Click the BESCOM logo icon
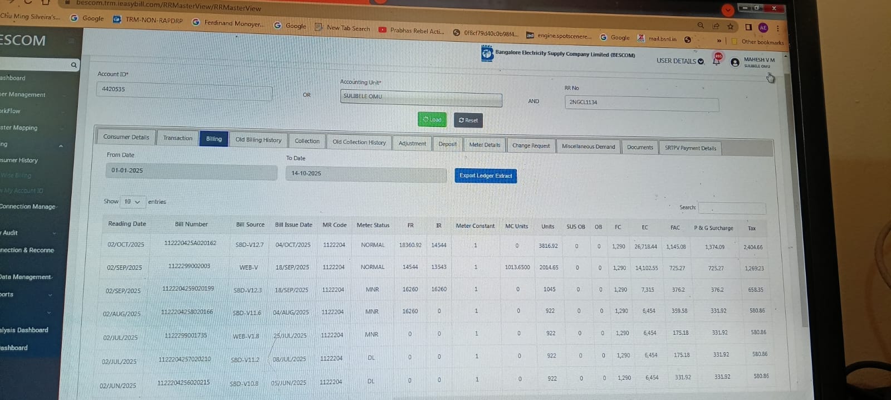This screenshot has height=400, width=891. click(487, 53)
